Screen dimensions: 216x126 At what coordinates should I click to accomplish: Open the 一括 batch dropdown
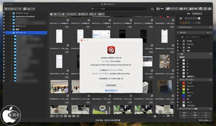click(x=29, y=9)
